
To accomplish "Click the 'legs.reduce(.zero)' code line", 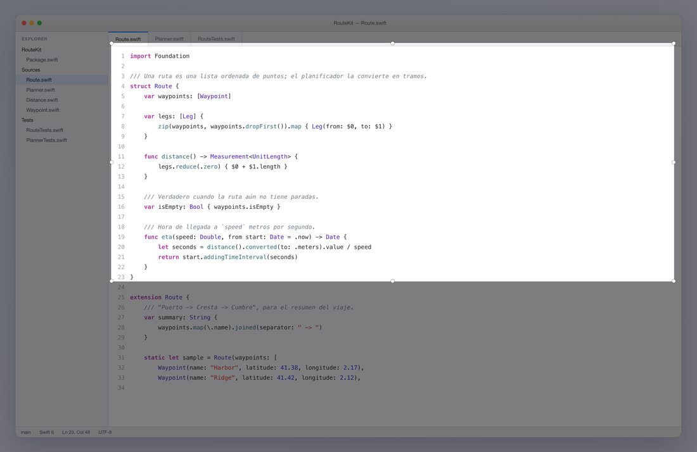I will [222, 166].
